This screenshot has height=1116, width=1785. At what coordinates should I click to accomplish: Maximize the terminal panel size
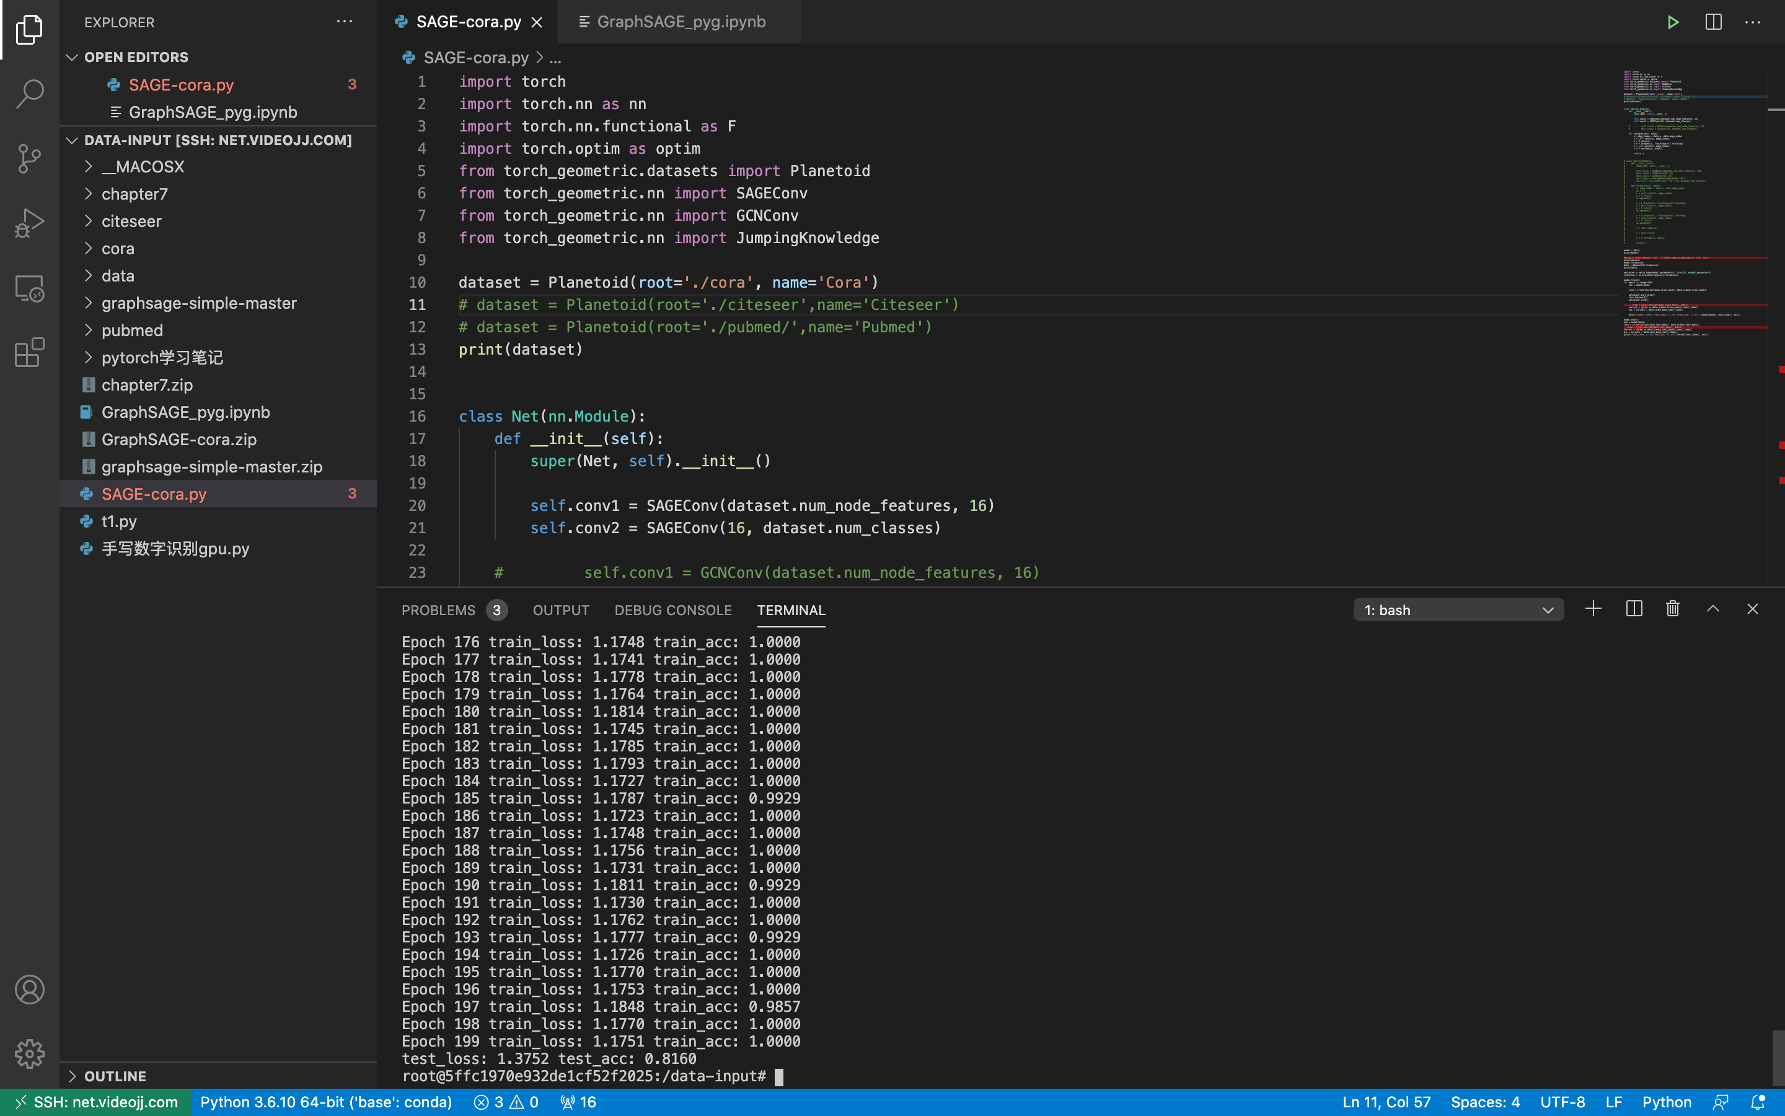point(1712,609)
